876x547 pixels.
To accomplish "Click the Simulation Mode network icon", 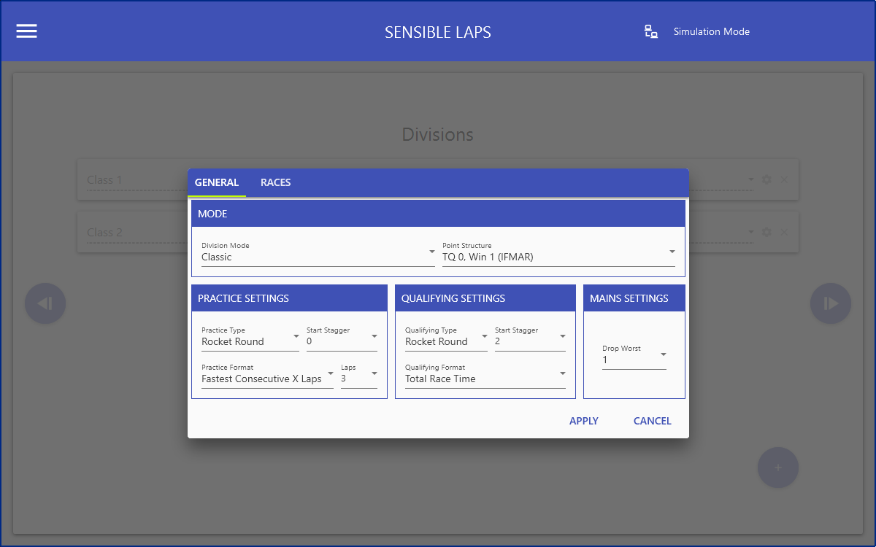I will point(650,31).
